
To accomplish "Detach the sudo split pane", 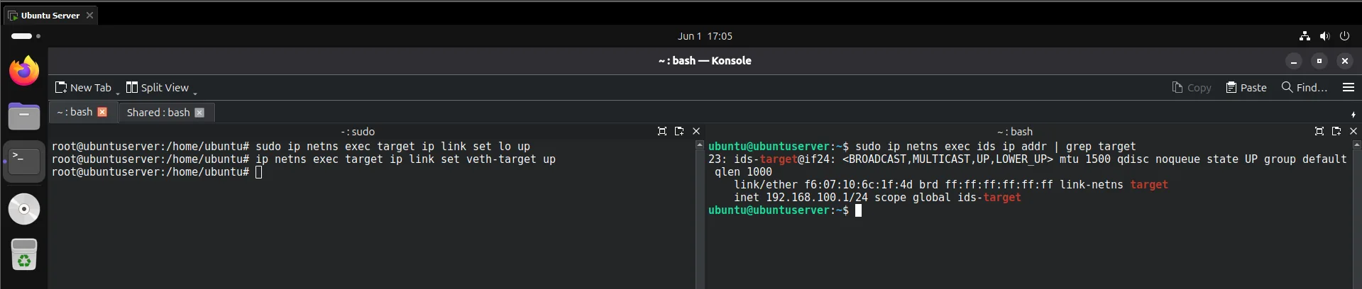I will [x=679, y=131].
